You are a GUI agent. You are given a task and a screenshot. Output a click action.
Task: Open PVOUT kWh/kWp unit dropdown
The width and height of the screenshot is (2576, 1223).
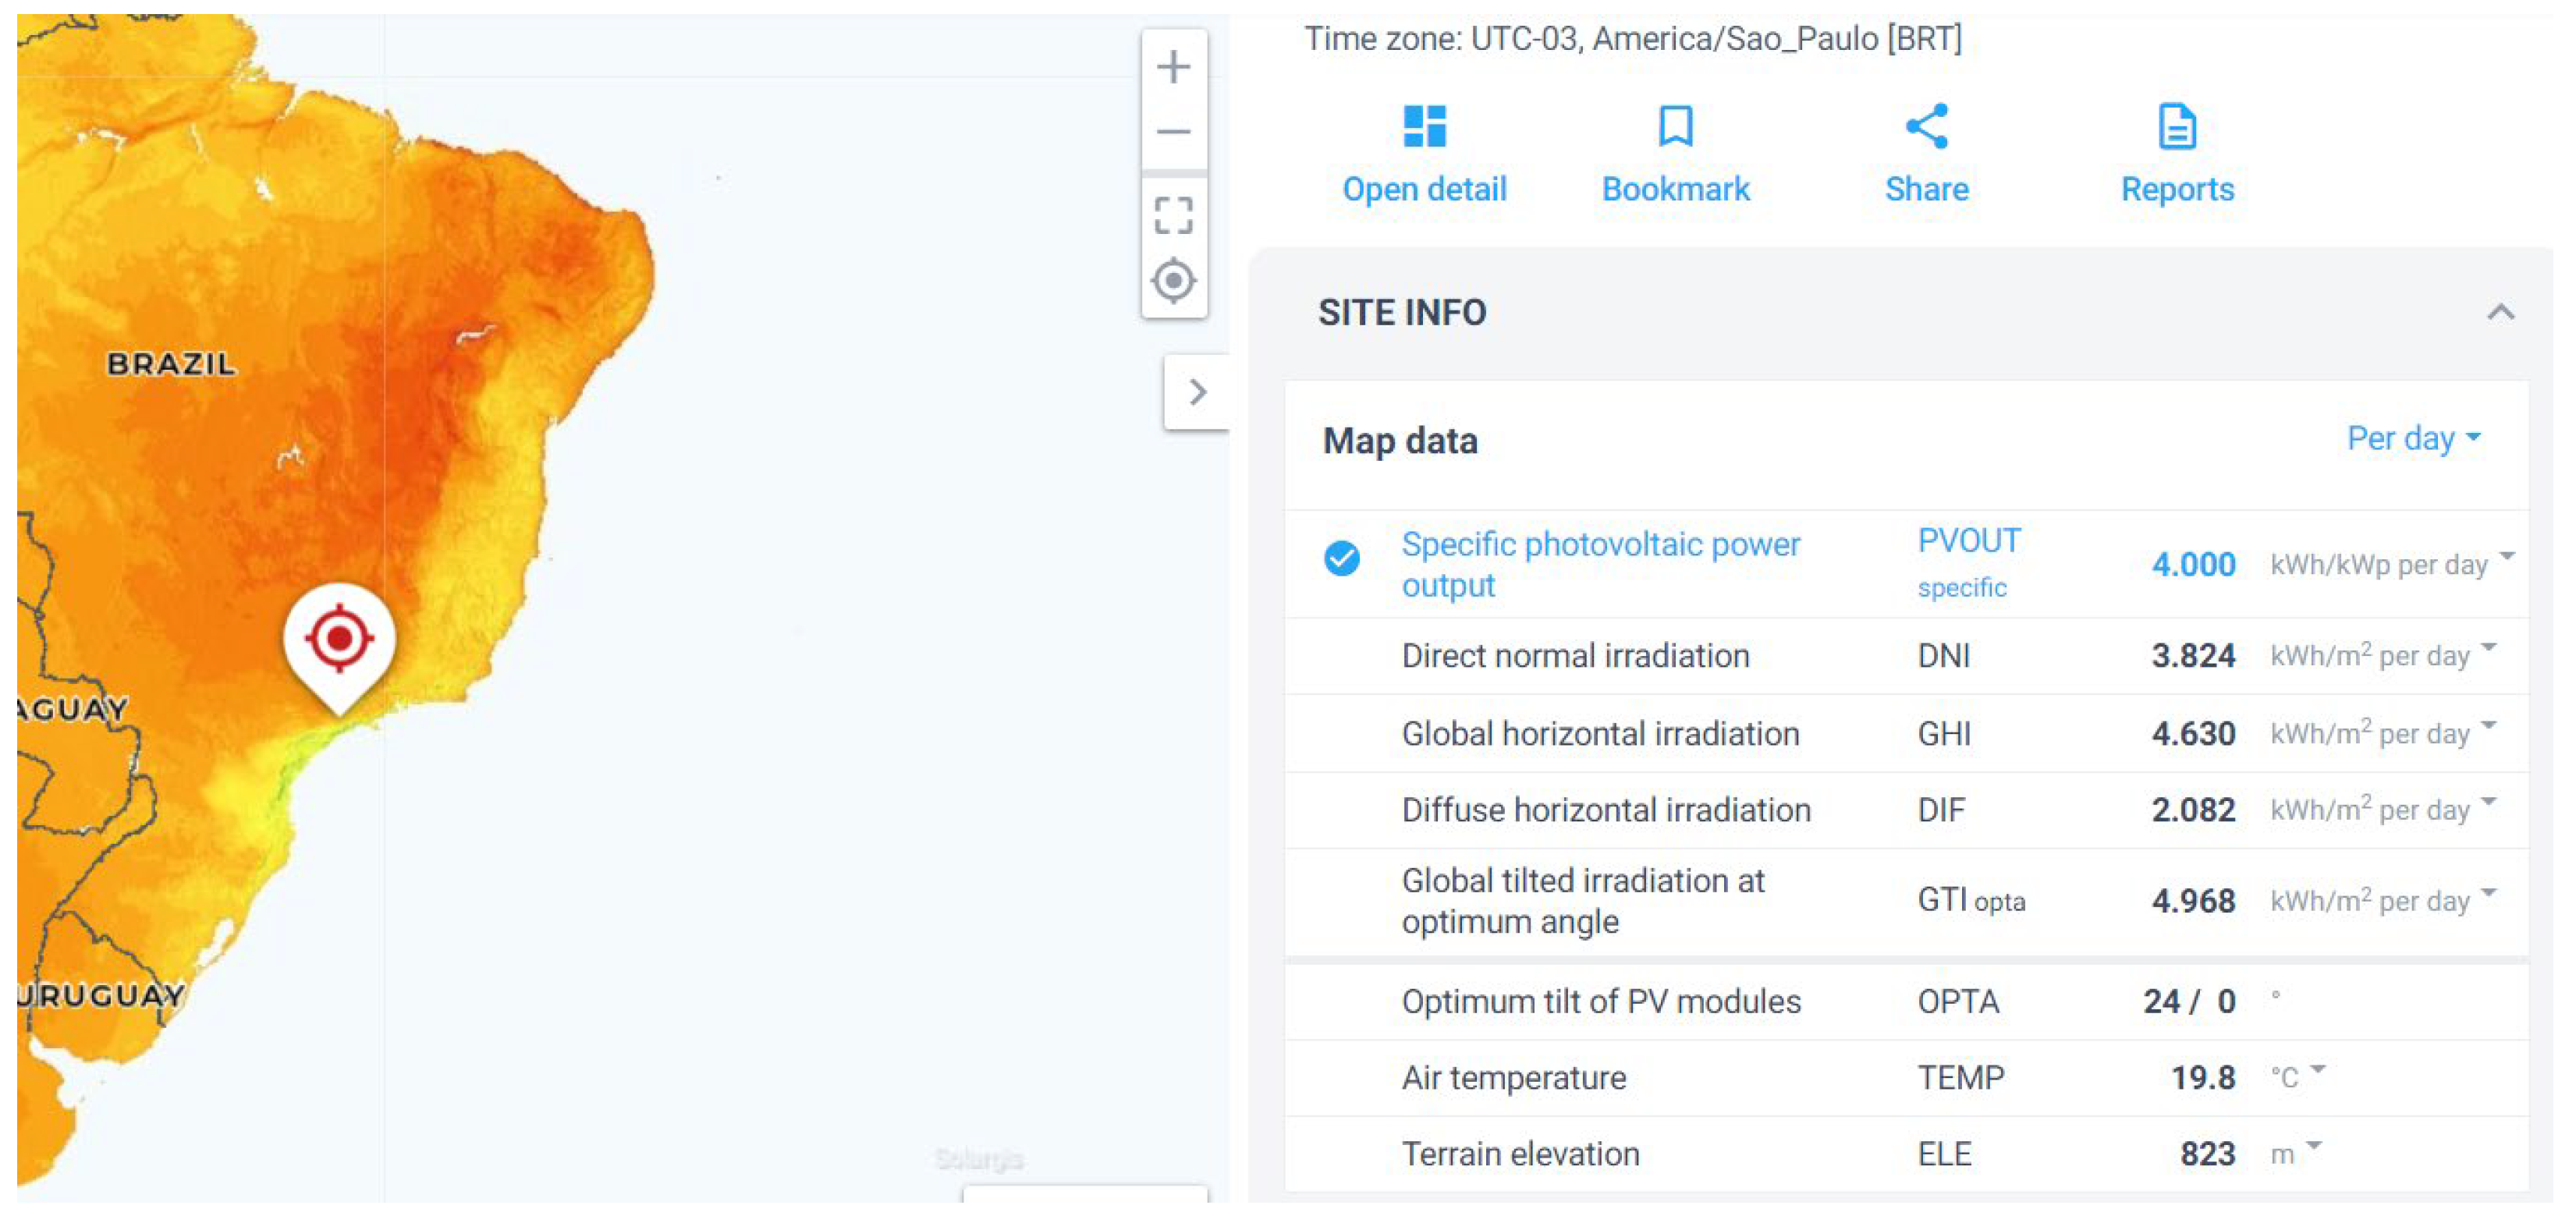pos(2507,555)
